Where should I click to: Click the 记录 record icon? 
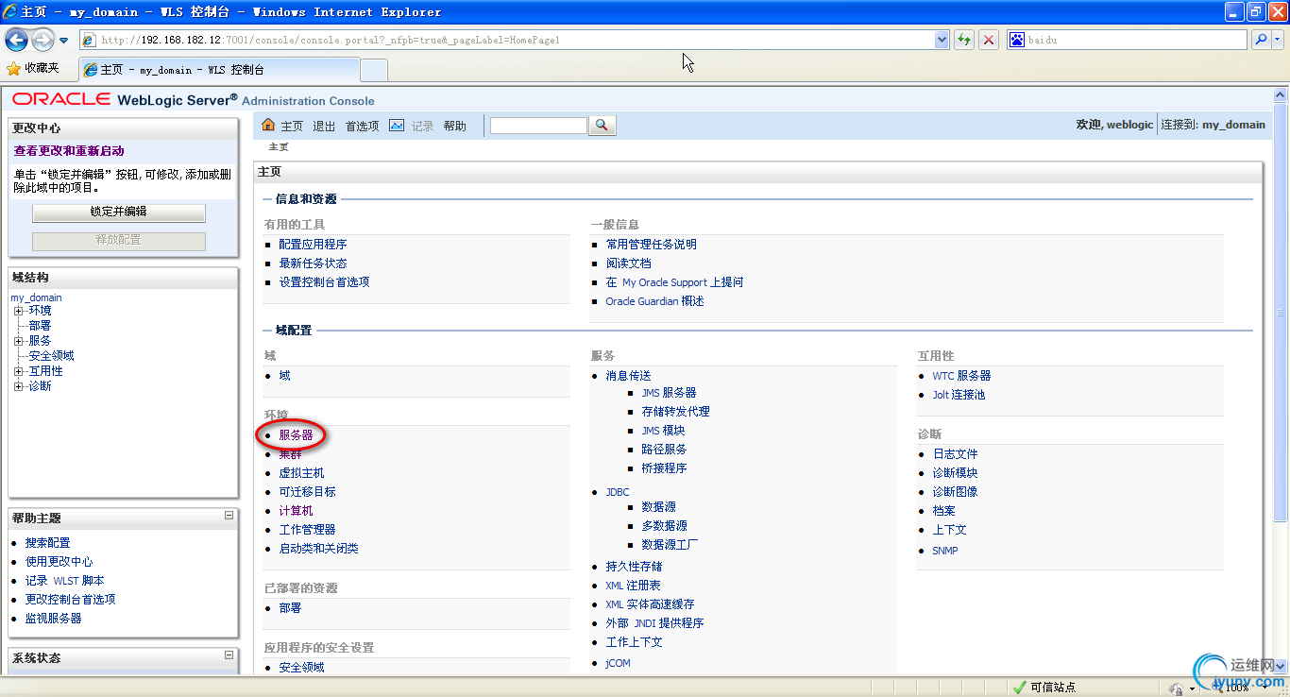(x=397, y=125)
